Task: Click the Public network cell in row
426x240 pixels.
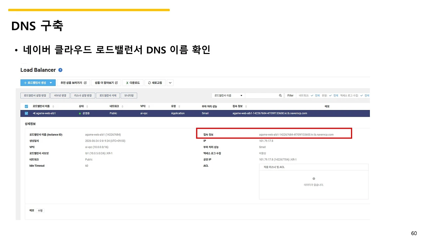Action: coord(113,113)
